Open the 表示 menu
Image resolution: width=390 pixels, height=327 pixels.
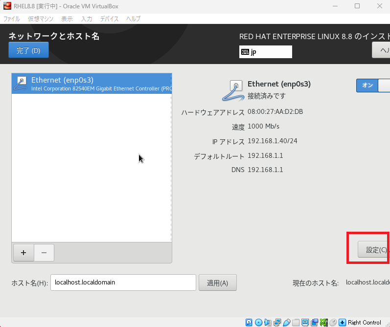(x=67, y=19)
